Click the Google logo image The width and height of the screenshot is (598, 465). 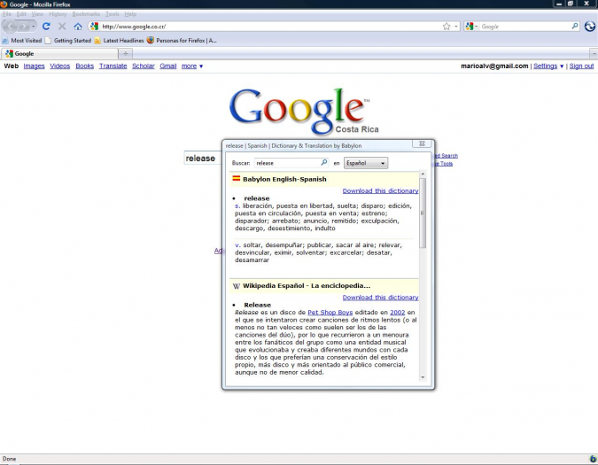tap(304, 112)
